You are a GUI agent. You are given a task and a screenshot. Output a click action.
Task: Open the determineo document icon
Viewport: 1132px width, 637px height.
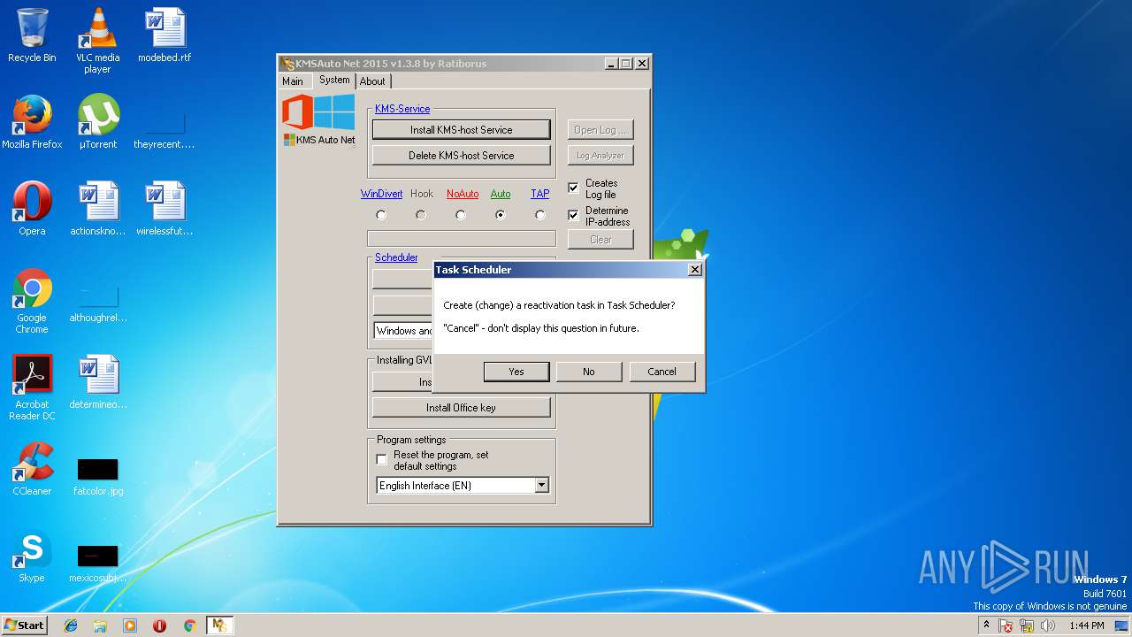(98, 382)
